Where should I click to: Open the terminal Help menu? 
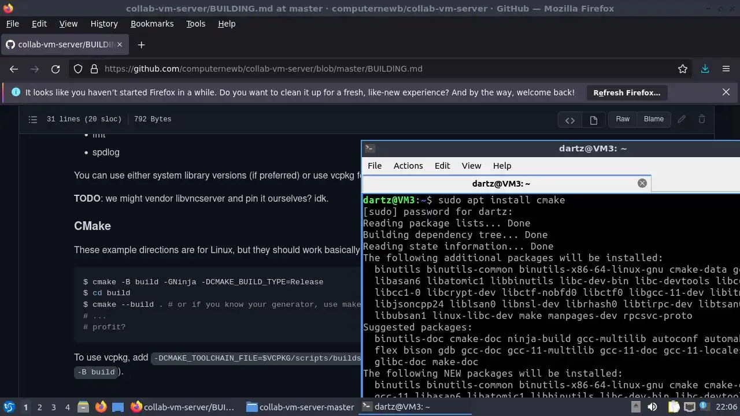(502, 166)
